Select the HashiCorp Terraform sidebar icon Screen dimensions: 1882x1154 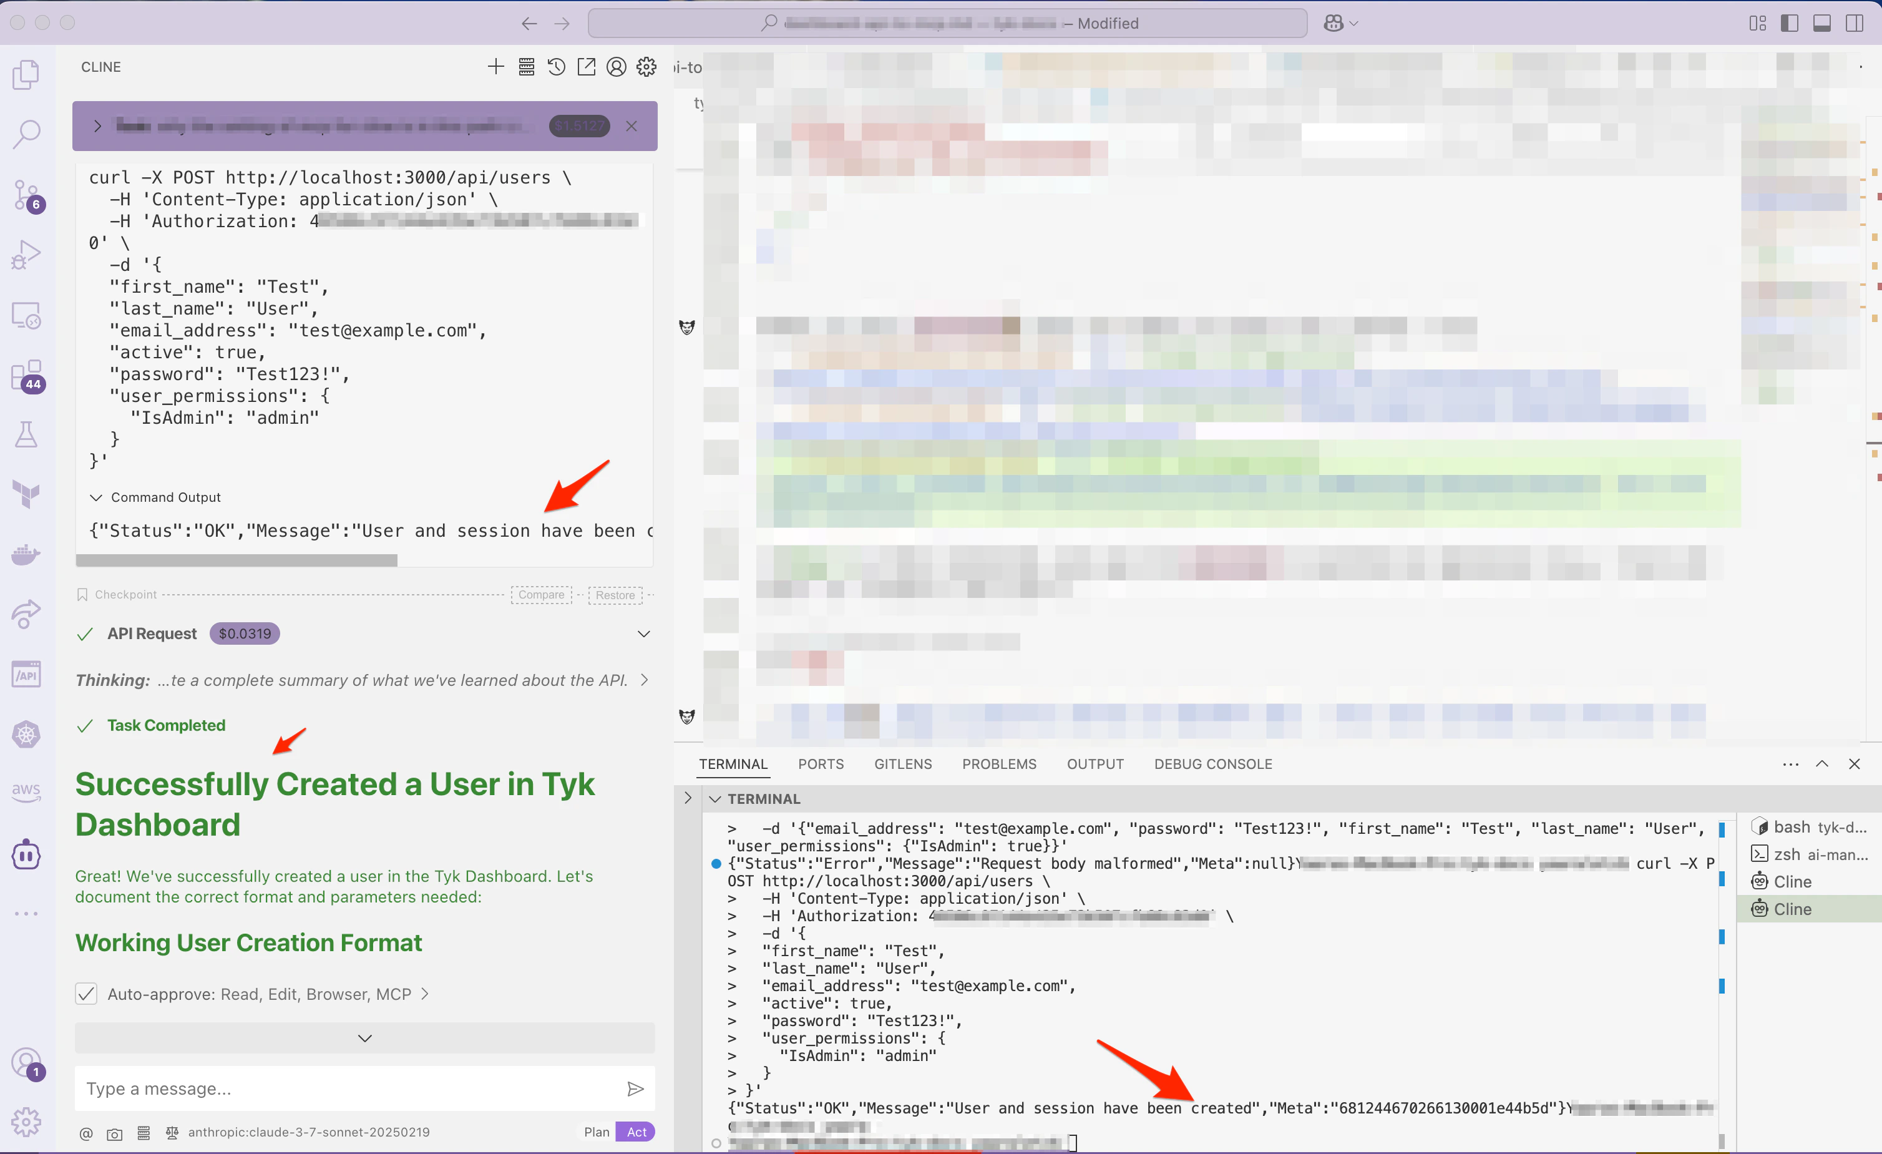pyautogui.click(x=26, y=492)
